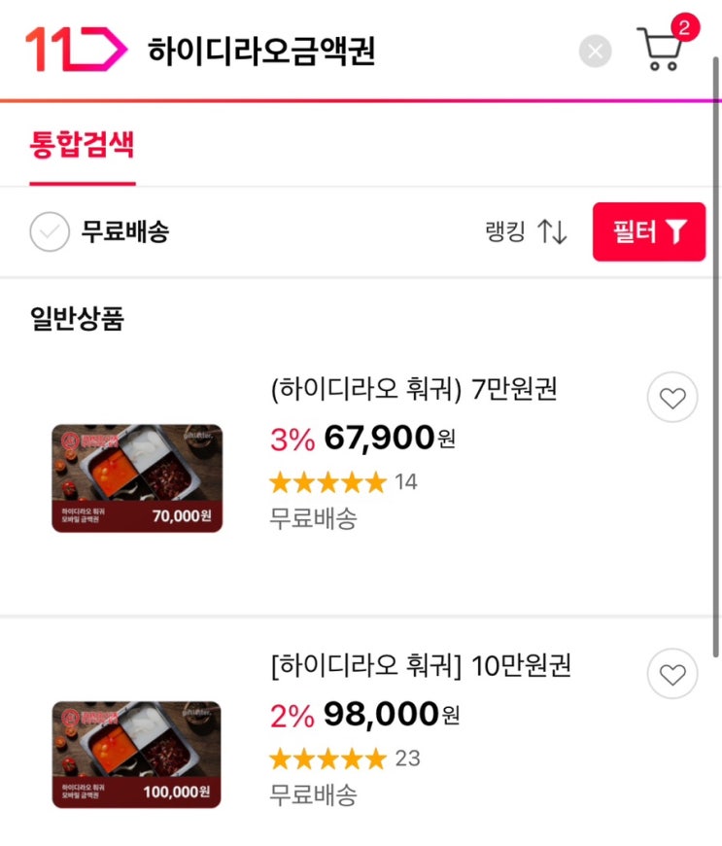
Task: Open the [하이디라오 훠궈] 10만원권 product title
Action: pos(421,666)
